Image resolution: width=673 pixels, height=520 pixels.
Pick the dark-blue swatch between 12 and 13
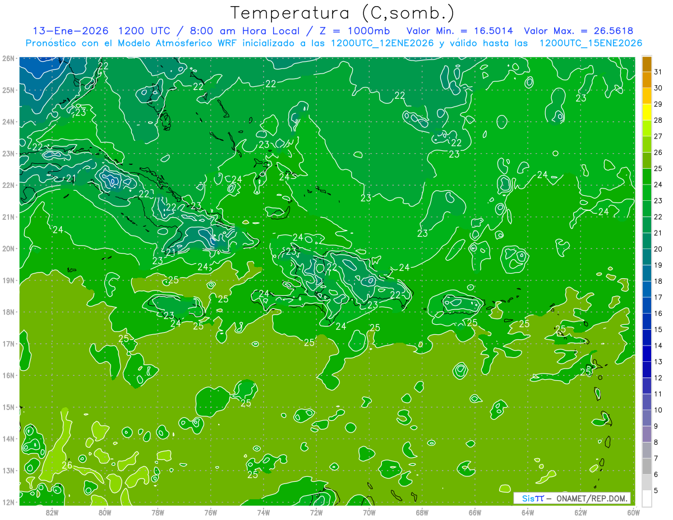(x=647, y=370)
